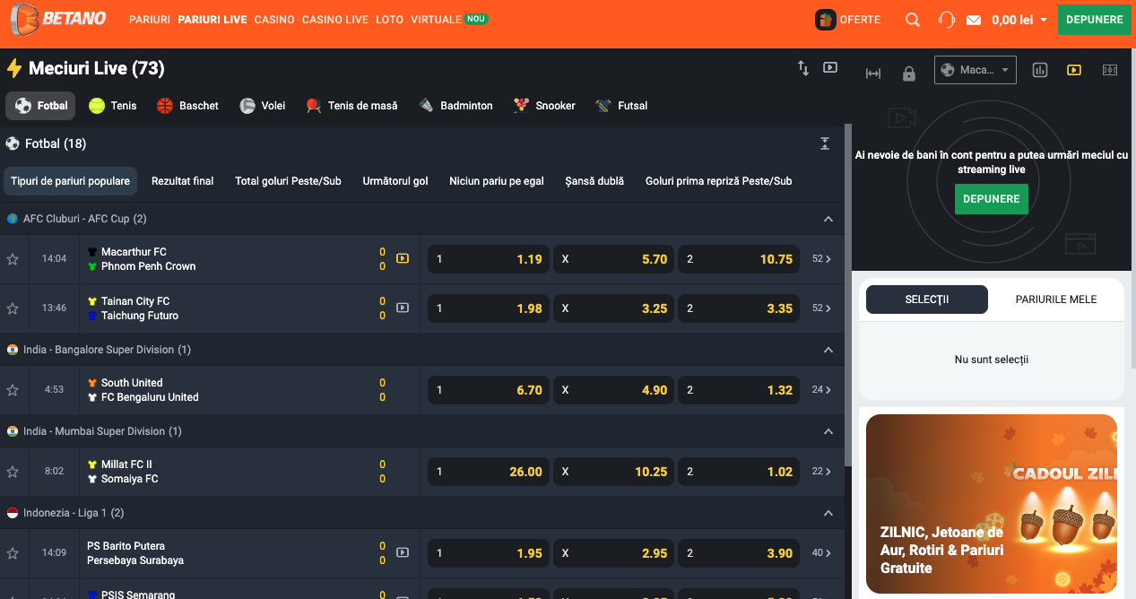Open the statistics chart icon in right panel
Screen dimensions: 1136x599
click(x=1040, y=70)
